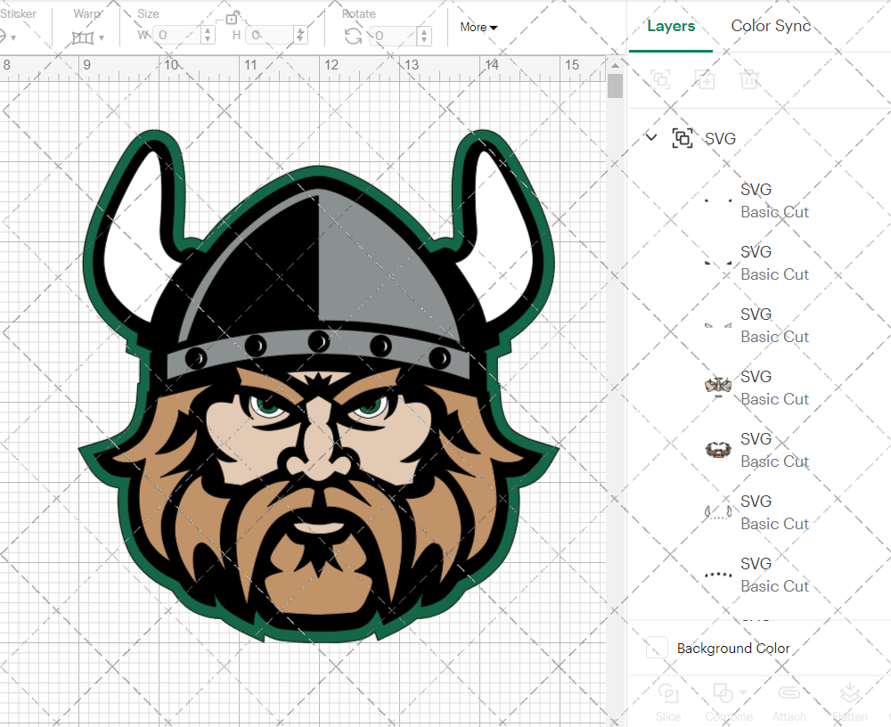Select the Layers tab
This screenshot has width=891, height=727.
(x=671, y=26)
